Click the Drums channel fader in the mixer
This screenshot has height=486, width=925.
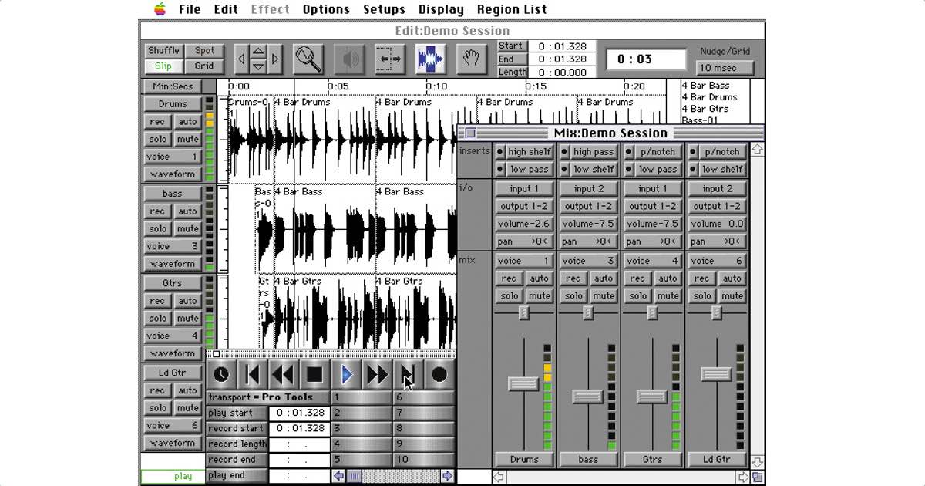[x=524, y=383]
